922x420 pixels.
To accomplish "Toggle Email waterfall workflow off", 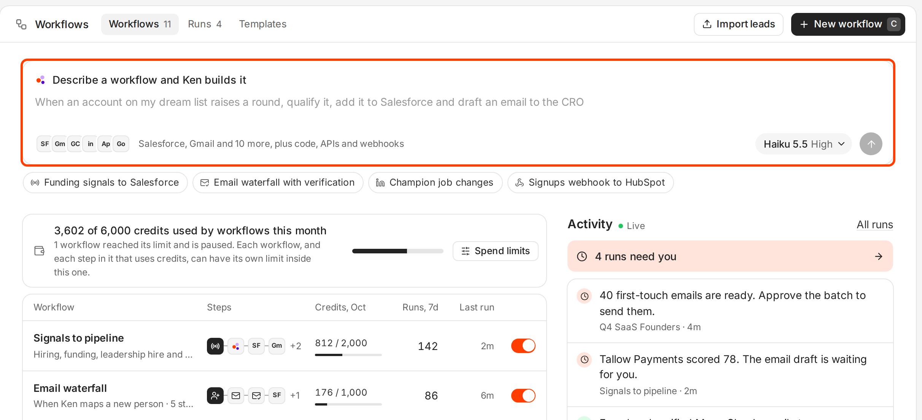I will tap(523, 395).
